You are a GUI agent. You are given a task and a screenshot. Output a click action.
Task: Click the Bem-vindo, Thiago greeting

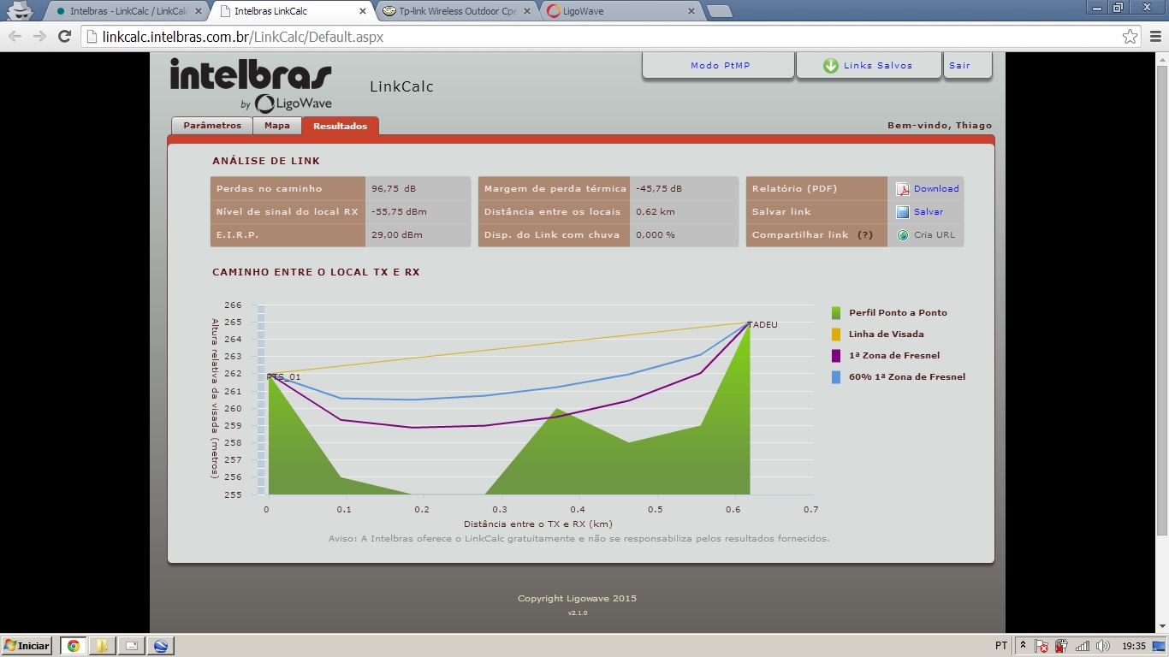[940, 126]
